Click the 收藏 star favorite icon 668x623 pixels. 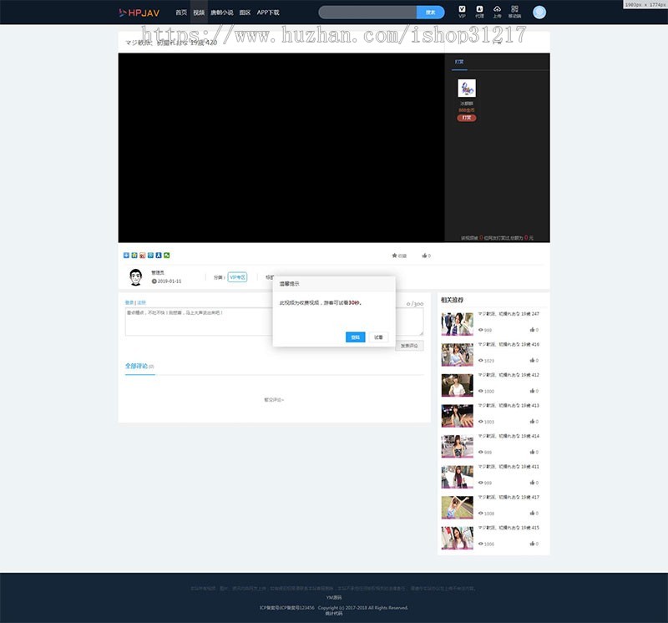coord(395,256)
